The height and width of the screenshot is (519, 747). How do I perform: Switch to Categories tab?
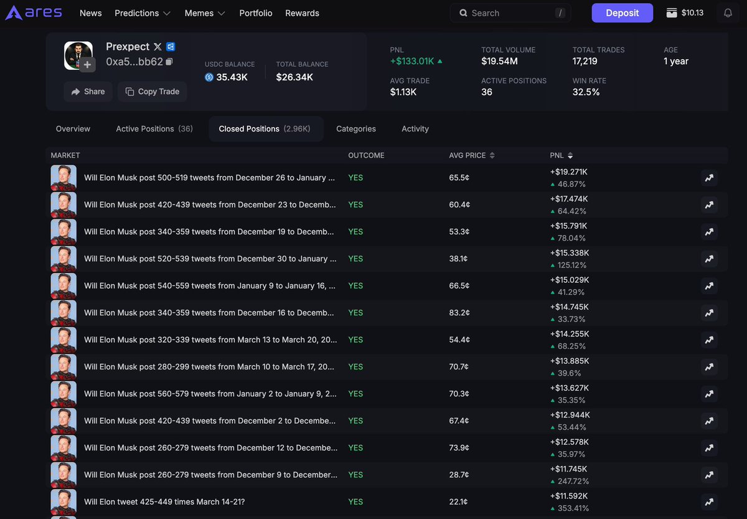356,129
